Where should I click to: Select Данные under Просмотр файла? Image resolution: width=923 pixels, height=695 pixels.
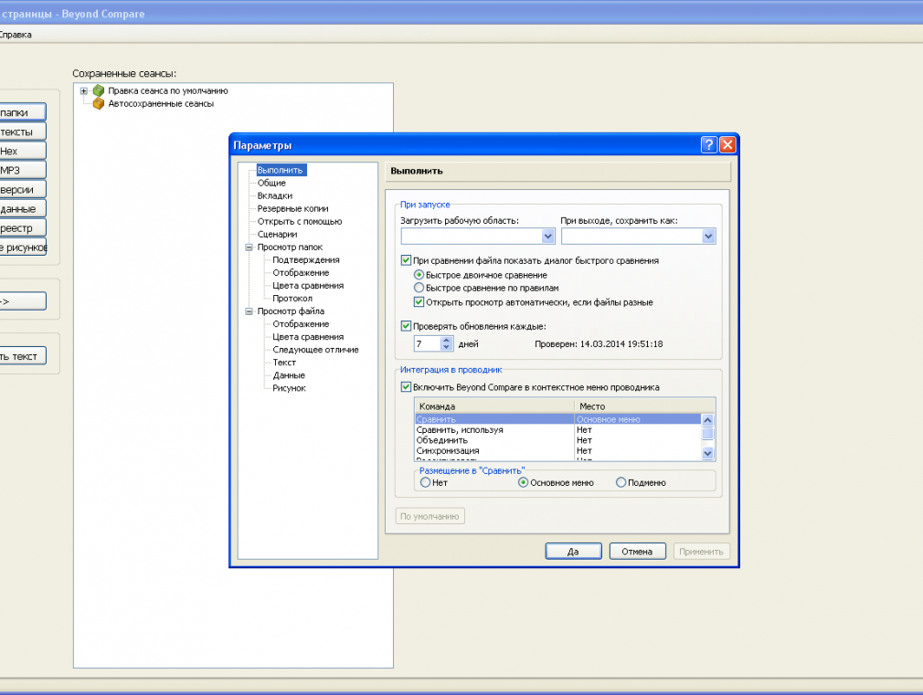coord(289,375)
